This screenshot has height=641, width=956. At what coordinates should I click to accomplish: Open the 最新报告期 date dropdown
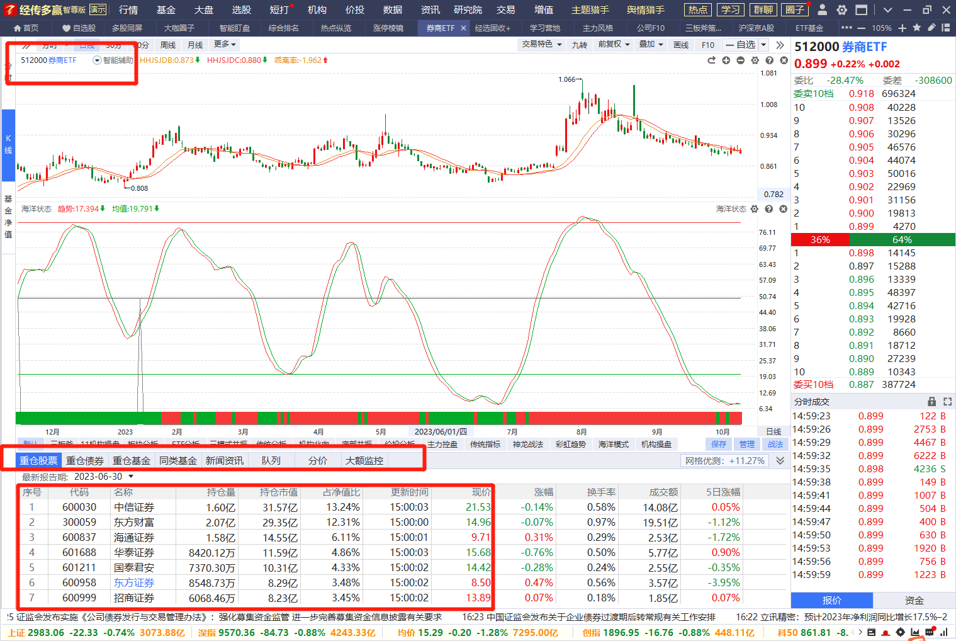coord(131,477)
